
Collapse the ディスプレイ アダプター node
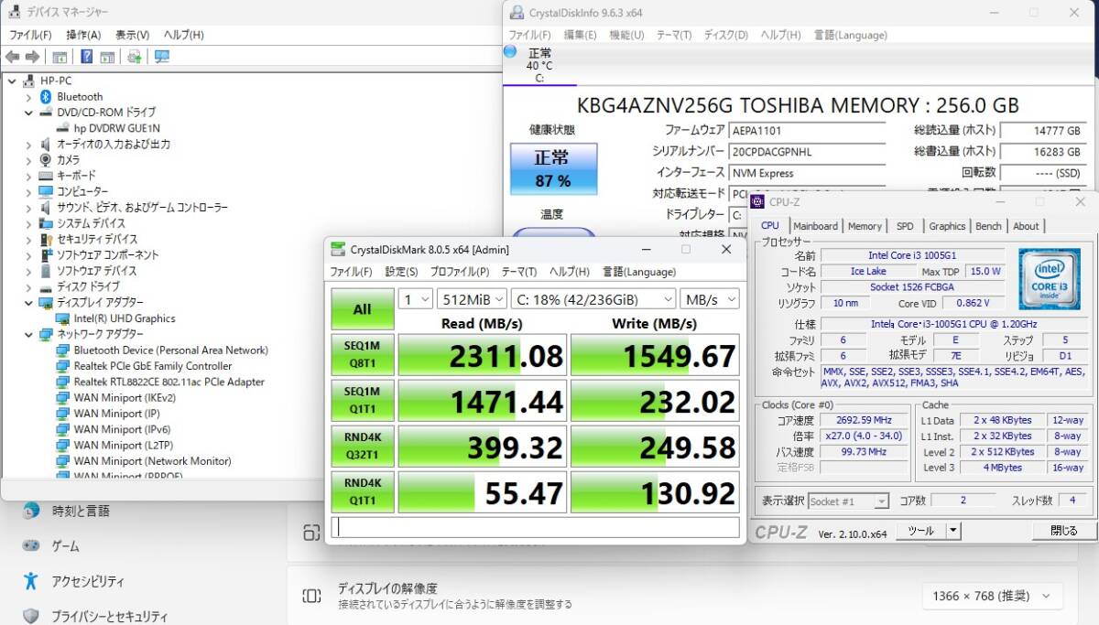click(28, 302)
